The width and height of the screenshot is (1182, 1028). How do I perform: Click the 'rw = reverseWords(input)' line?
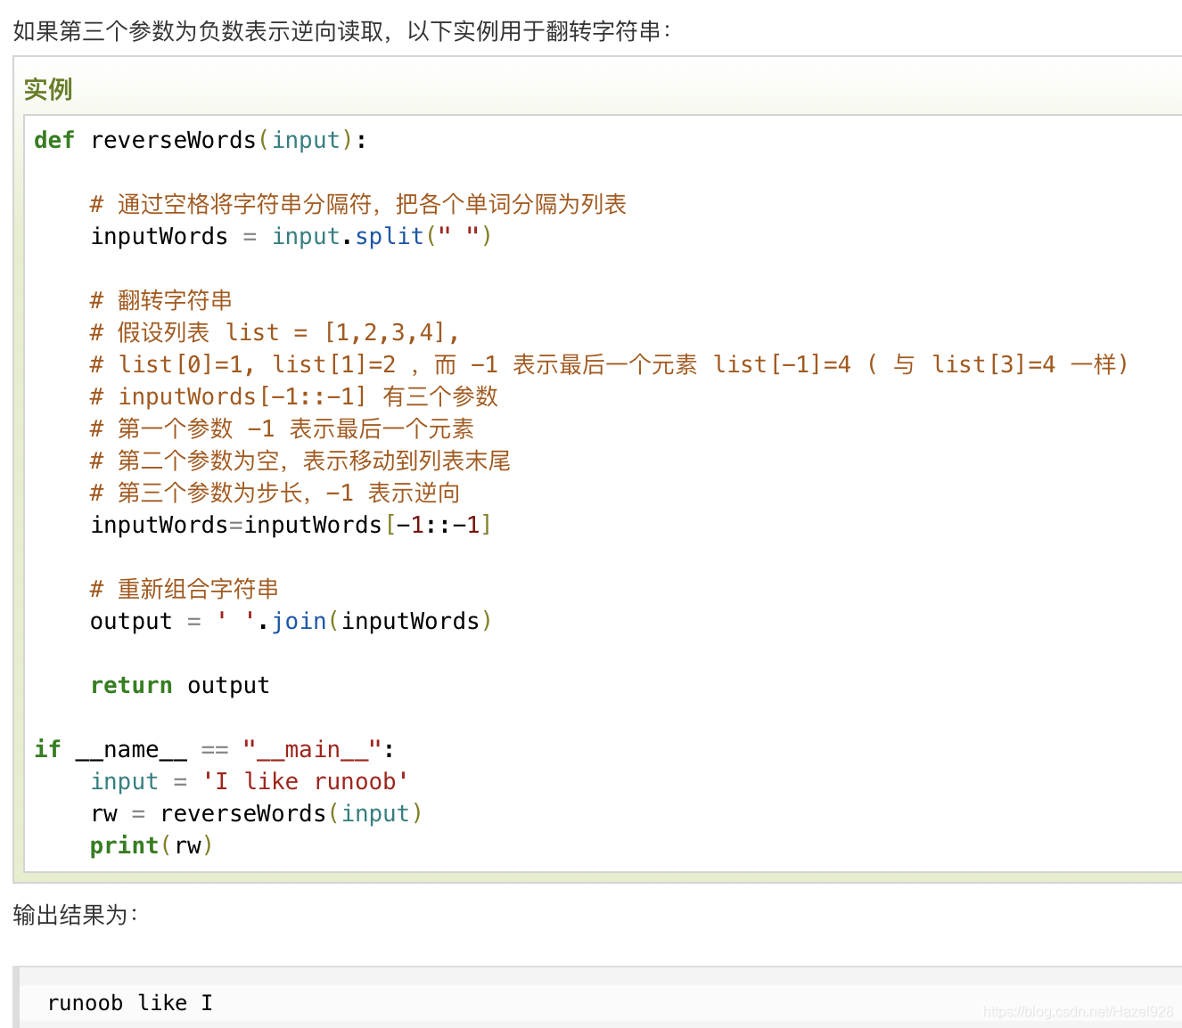[x=257, y=813]
